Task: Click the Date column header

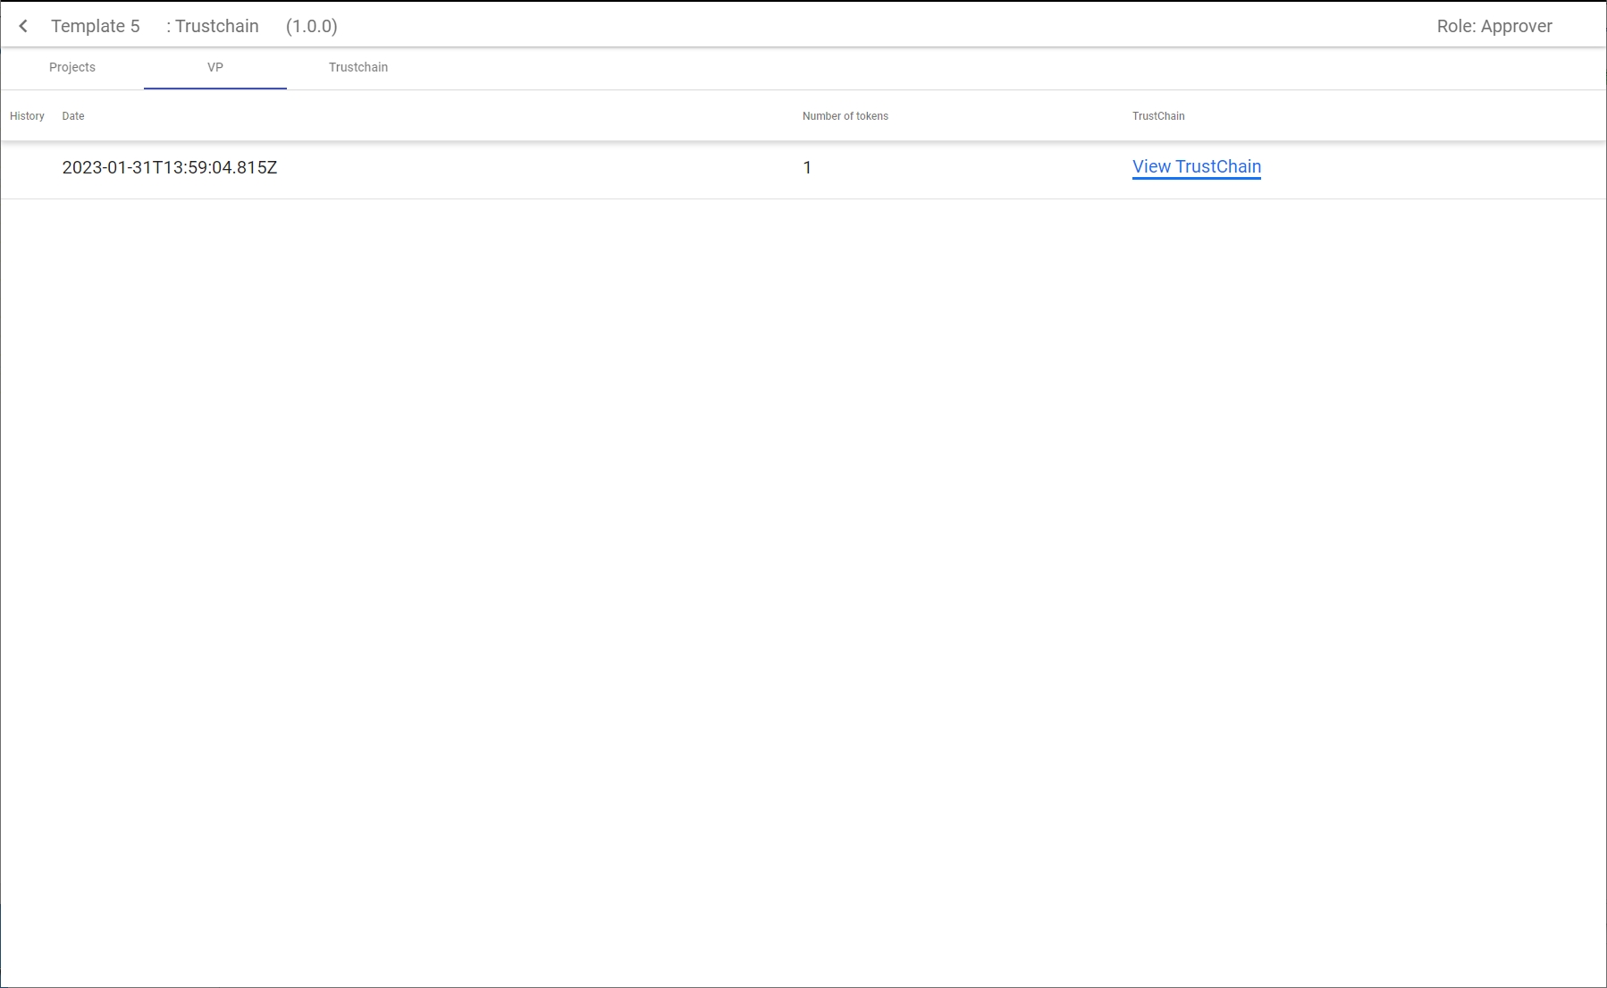Action: tap(73, 116)
